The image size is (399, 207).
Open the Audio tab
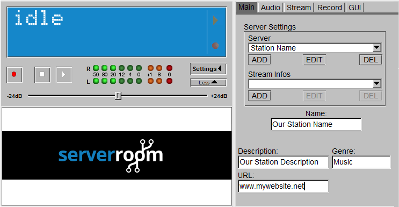[x=271, y=8]
